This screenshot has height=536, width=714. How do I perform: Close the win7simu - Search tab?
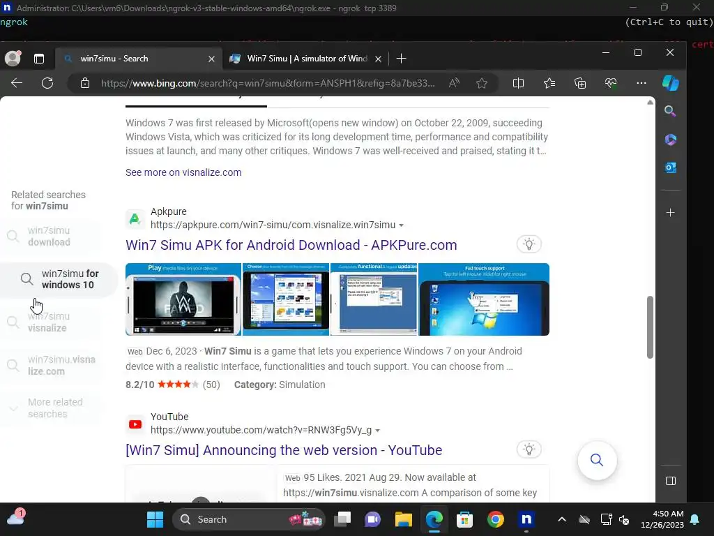point(211,59)
